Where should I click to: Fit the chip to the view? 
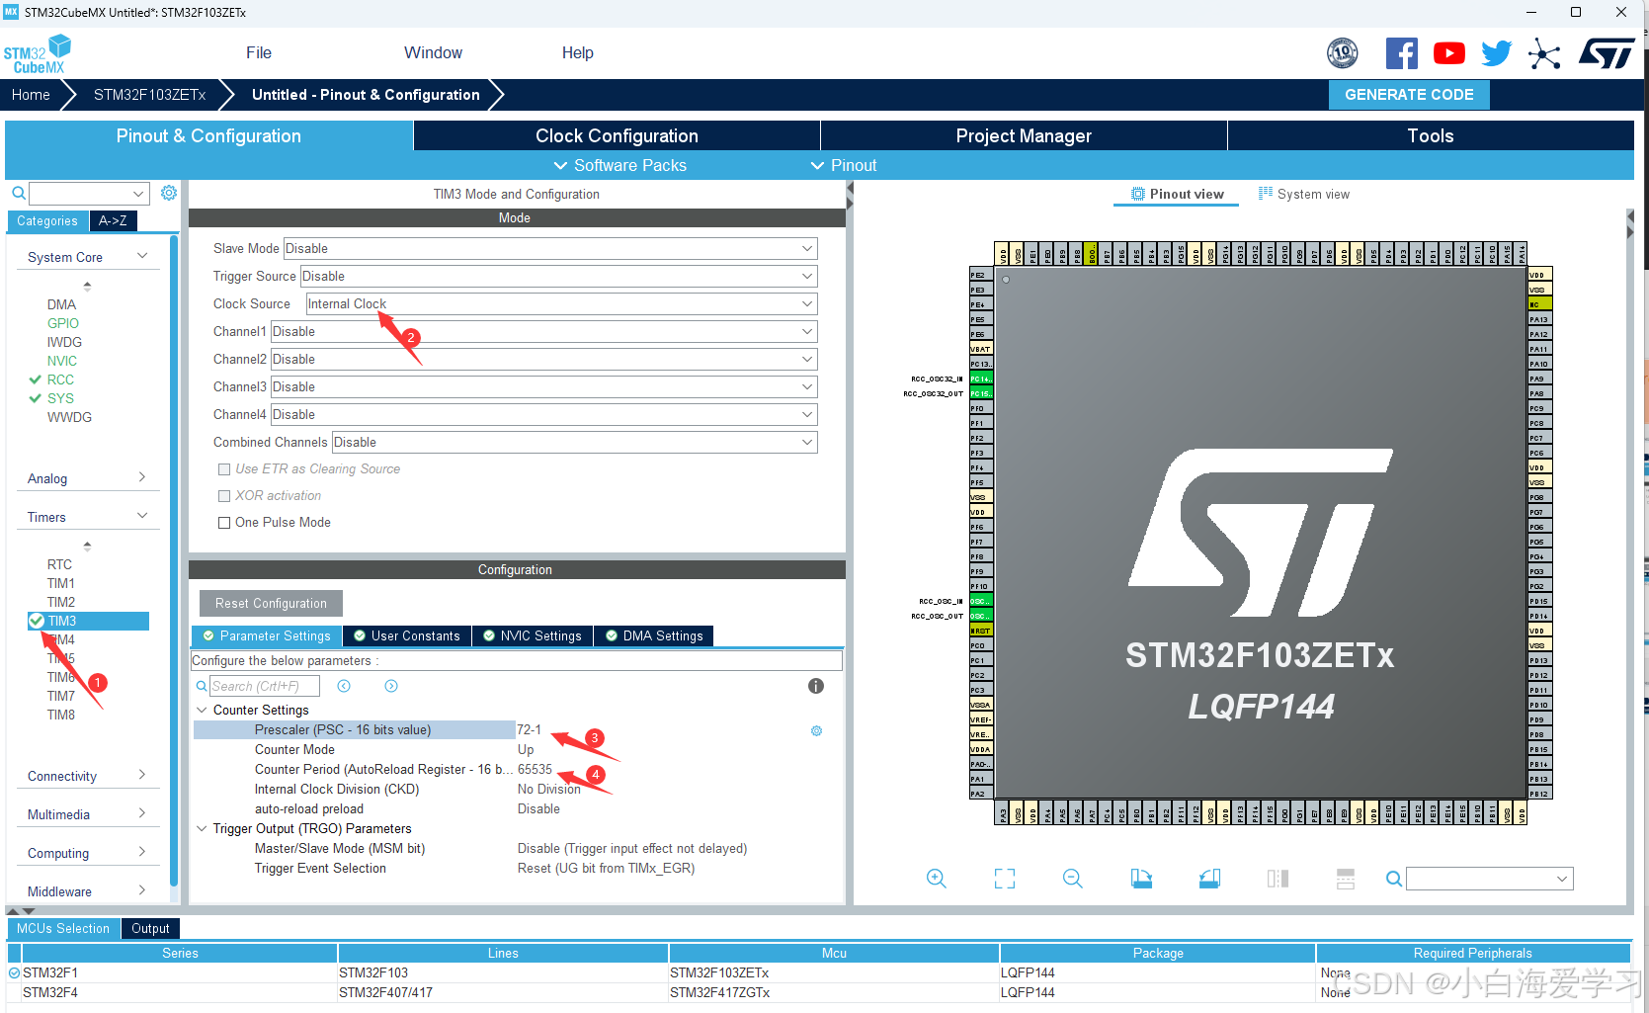tap(1005, 879)
